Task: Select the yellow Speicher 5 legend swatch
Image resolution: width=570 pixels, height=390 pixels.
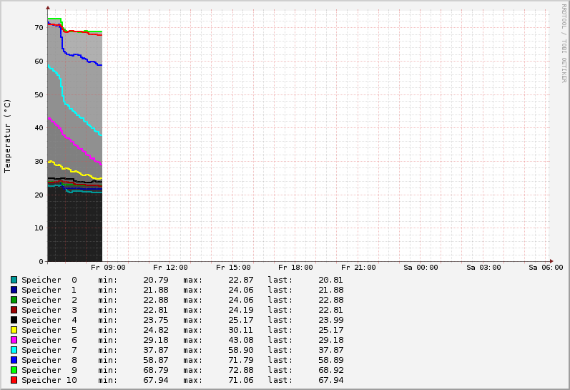Action: click(14, 330)
